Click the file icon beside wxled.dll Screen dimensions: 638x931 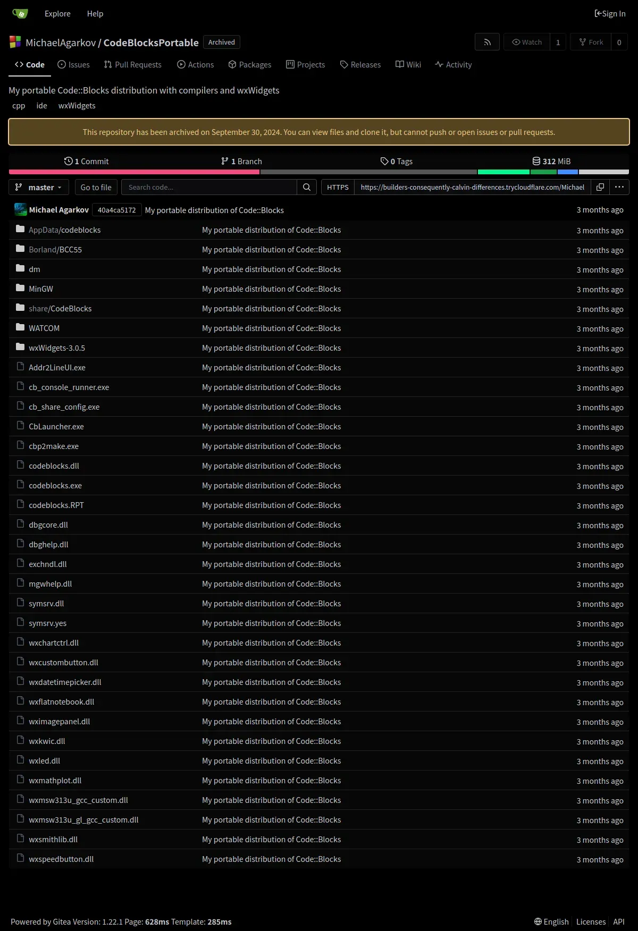pos(21,760)
